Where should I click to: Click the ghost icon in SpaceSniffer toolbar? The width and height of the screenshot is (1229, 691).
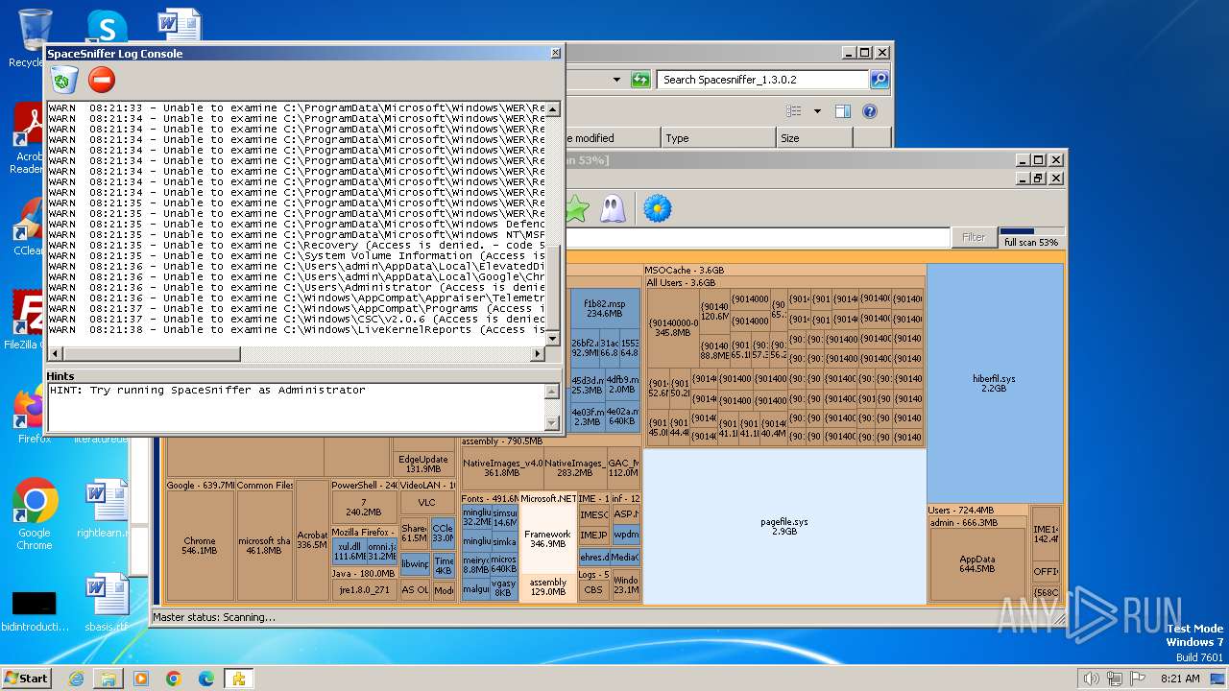pos(613,208)
